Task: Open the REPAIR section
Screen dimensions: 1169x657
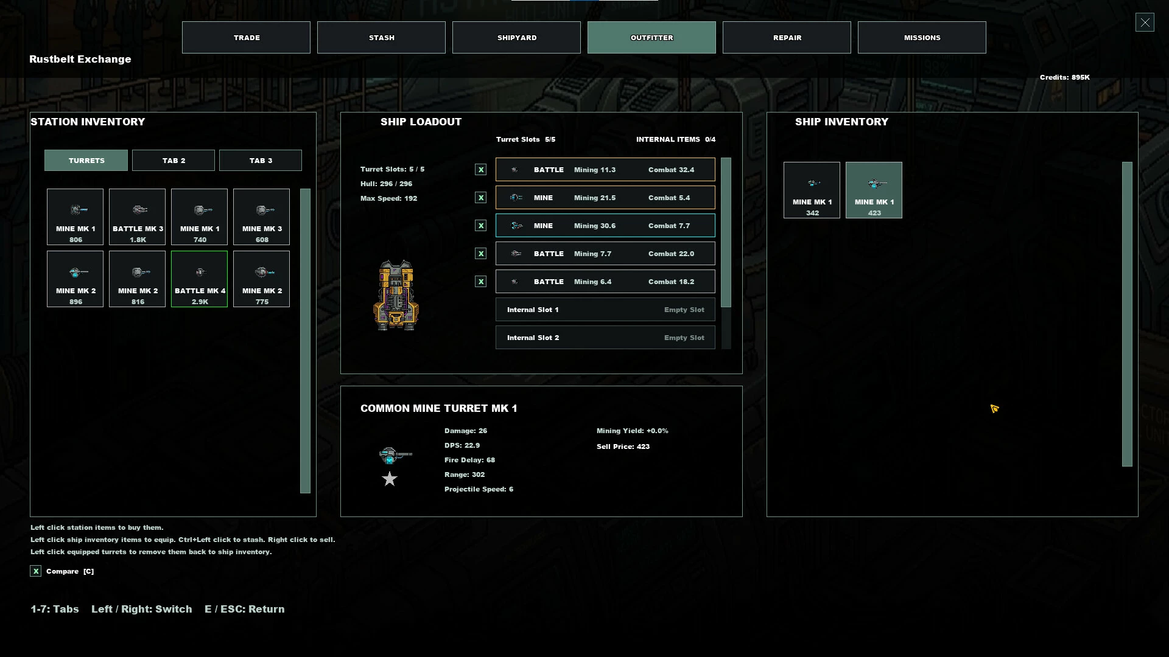Action: pyautogui.click(x=787, y=38)
